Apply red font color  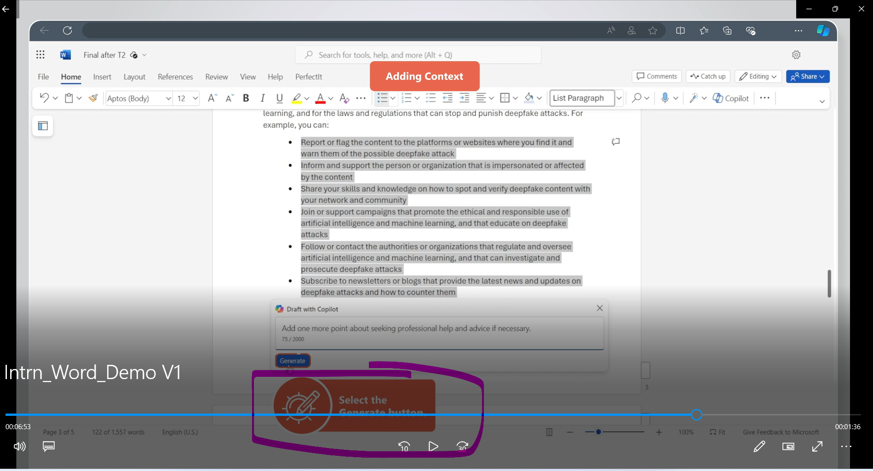click(x=321, y=98)
